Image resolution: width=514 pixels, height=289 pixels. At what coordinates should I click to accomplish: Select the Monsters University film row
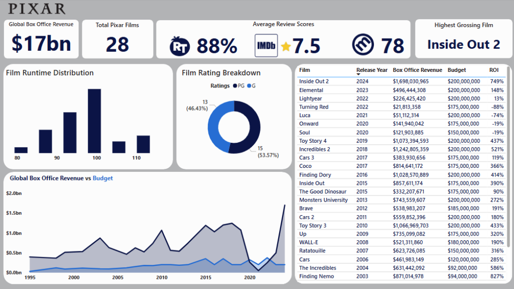pyautogui.click(x=401, y=200)
